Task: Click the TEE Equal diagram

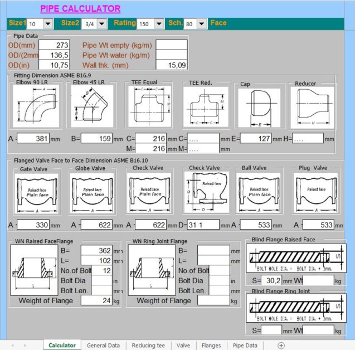Action: point(149,106)
